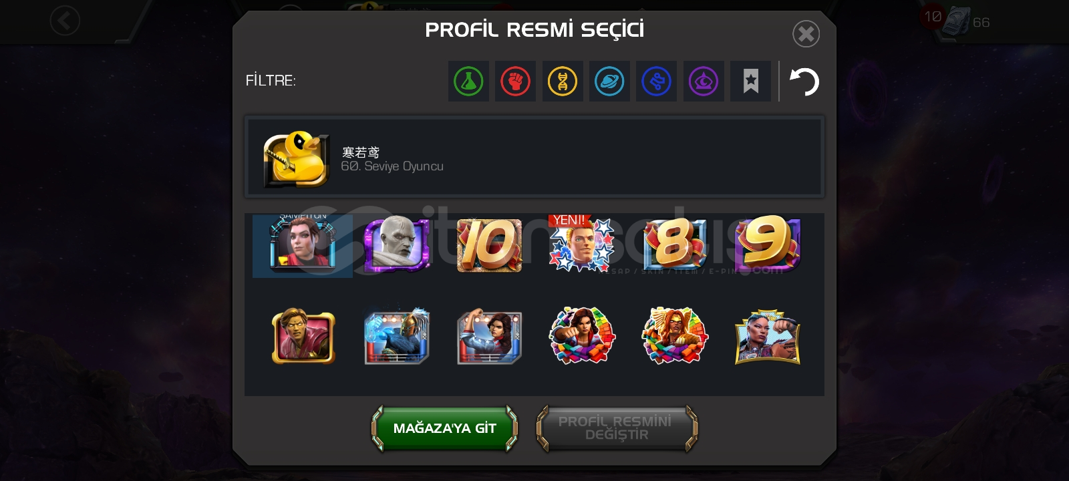The width and height of the screenshot is (1069, 481).
Task: Open the current duck profile picture
Action: click(x=297, y=158)
